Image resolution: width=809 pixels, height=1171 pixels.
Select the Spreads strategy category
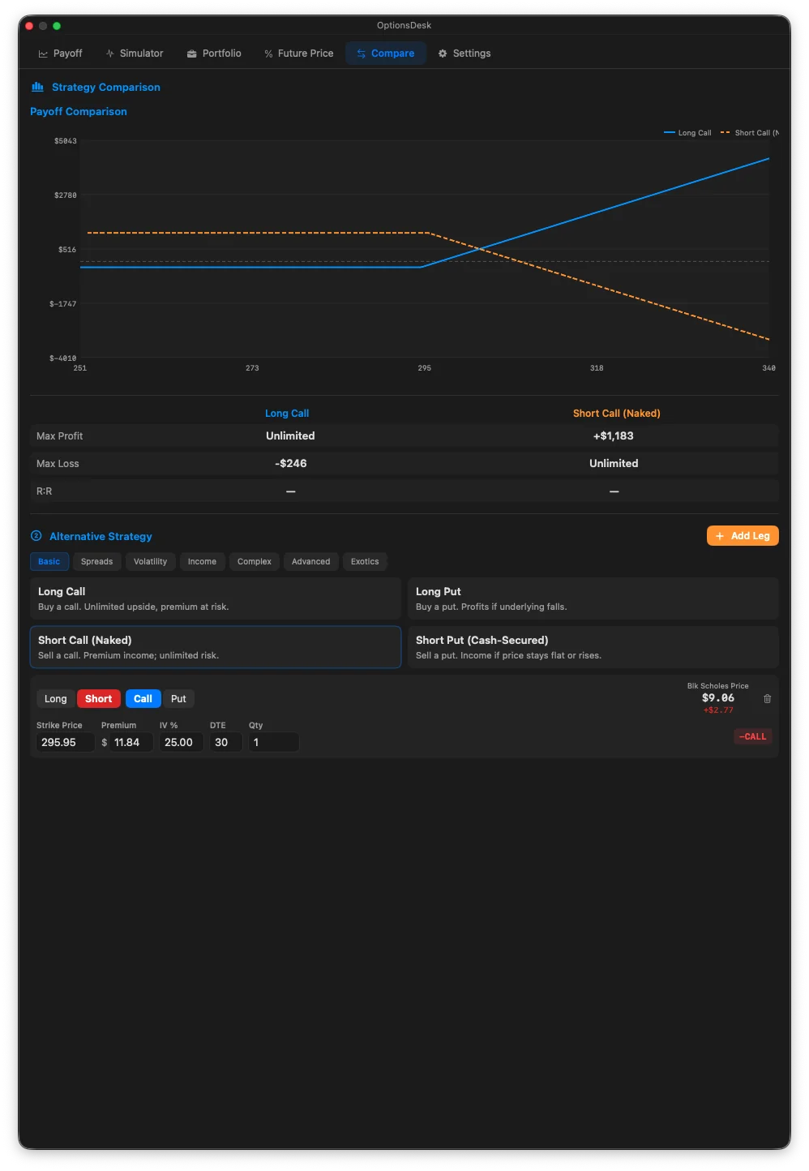[x=97, y=561]
